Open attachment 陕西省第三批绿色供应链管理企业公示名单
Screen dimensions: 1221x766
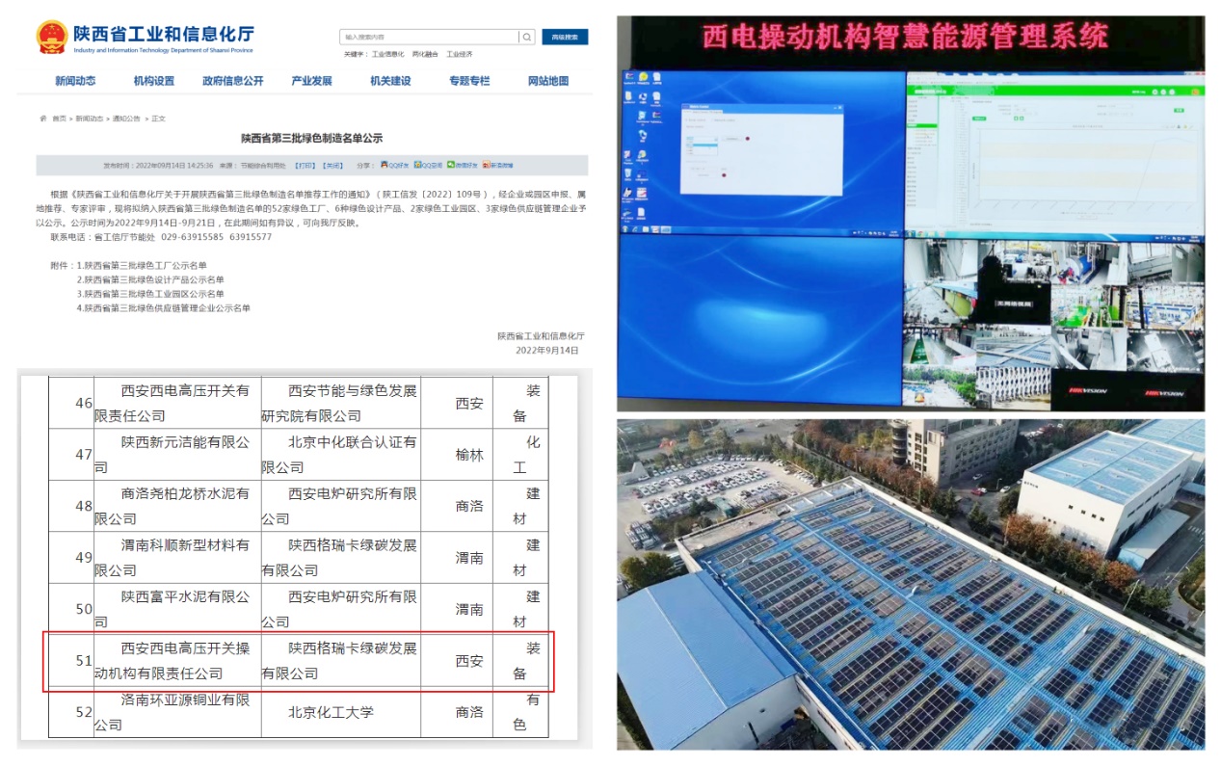click(x=166, y=308)
